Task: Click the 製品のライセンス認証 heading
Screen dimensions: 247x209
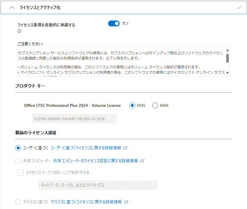Action: click(x=36, y=133)
